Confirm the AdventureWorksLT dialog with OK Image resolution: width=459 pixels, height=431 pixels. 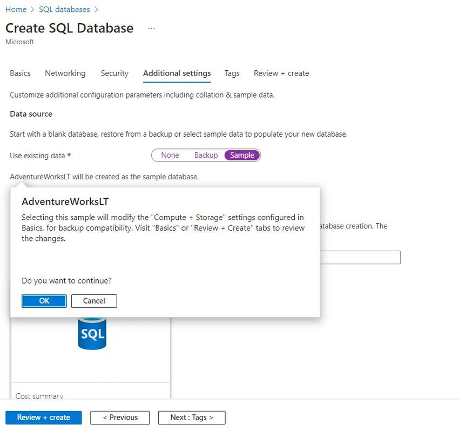44,301
